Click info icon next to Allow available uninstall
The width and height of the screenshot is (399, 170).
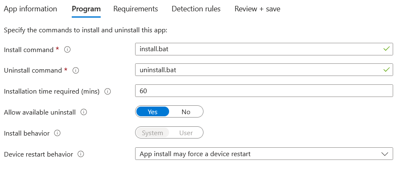pos(83,112)
